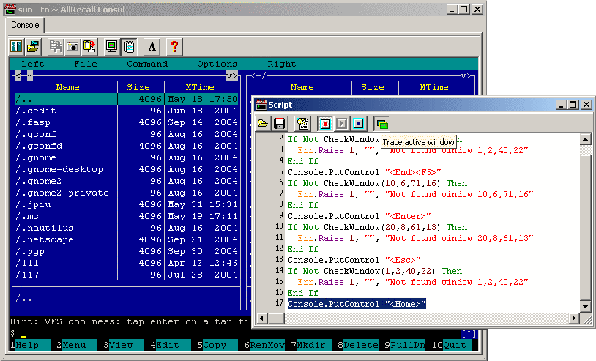Click the window-panes icon in console toolbar

[x=16, y=46]
